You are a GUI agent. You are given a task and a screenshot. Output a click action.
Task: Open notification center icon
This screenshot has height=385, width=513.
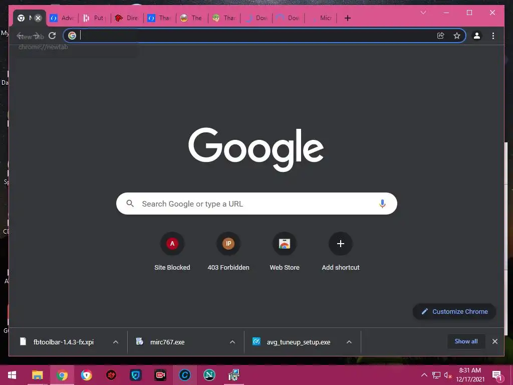pos(497,375)
